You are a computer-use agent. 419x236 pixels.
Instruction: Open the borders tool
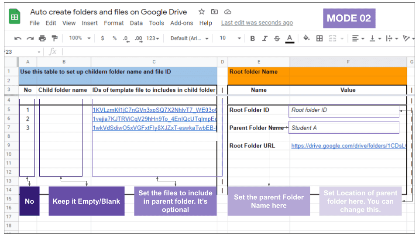(319, 38)
